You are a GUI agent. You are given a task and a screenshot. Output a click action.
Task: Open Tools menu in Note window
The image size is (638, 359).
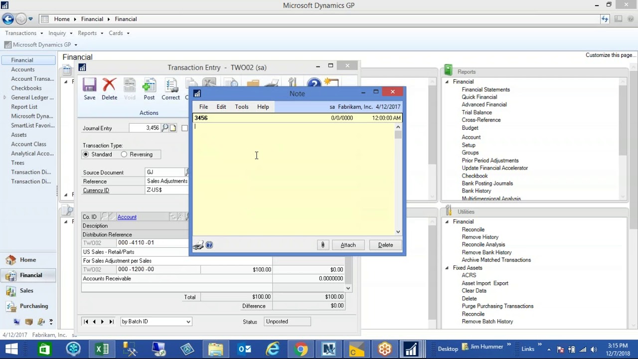pyautogui.click(x=242, y=107)
